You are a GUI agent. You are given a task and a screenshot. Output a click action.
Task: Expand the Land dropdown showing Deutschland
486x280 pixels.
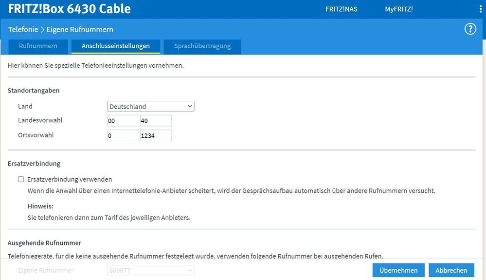coord(151,106)
